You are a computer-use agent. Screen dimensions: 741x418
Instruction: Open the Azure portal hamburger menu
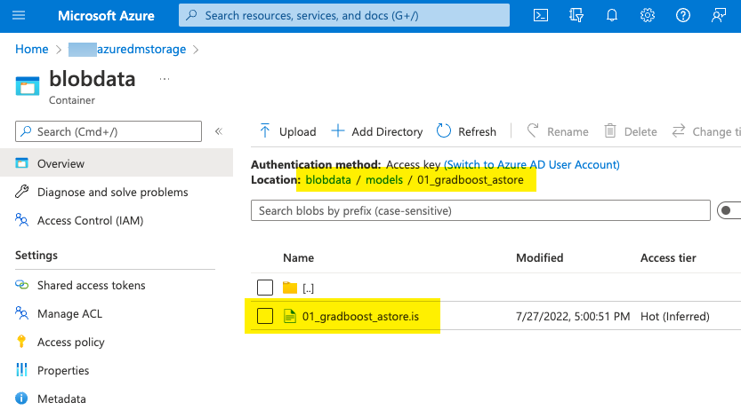(20, 15)
